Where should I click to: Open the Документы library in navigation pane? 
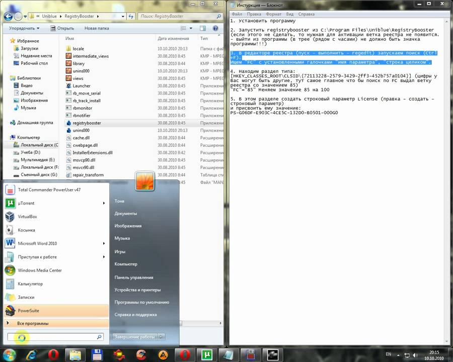pos(32,93)
